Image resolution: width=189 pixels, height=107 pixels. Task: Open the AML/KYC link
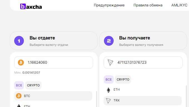(179, 5)
